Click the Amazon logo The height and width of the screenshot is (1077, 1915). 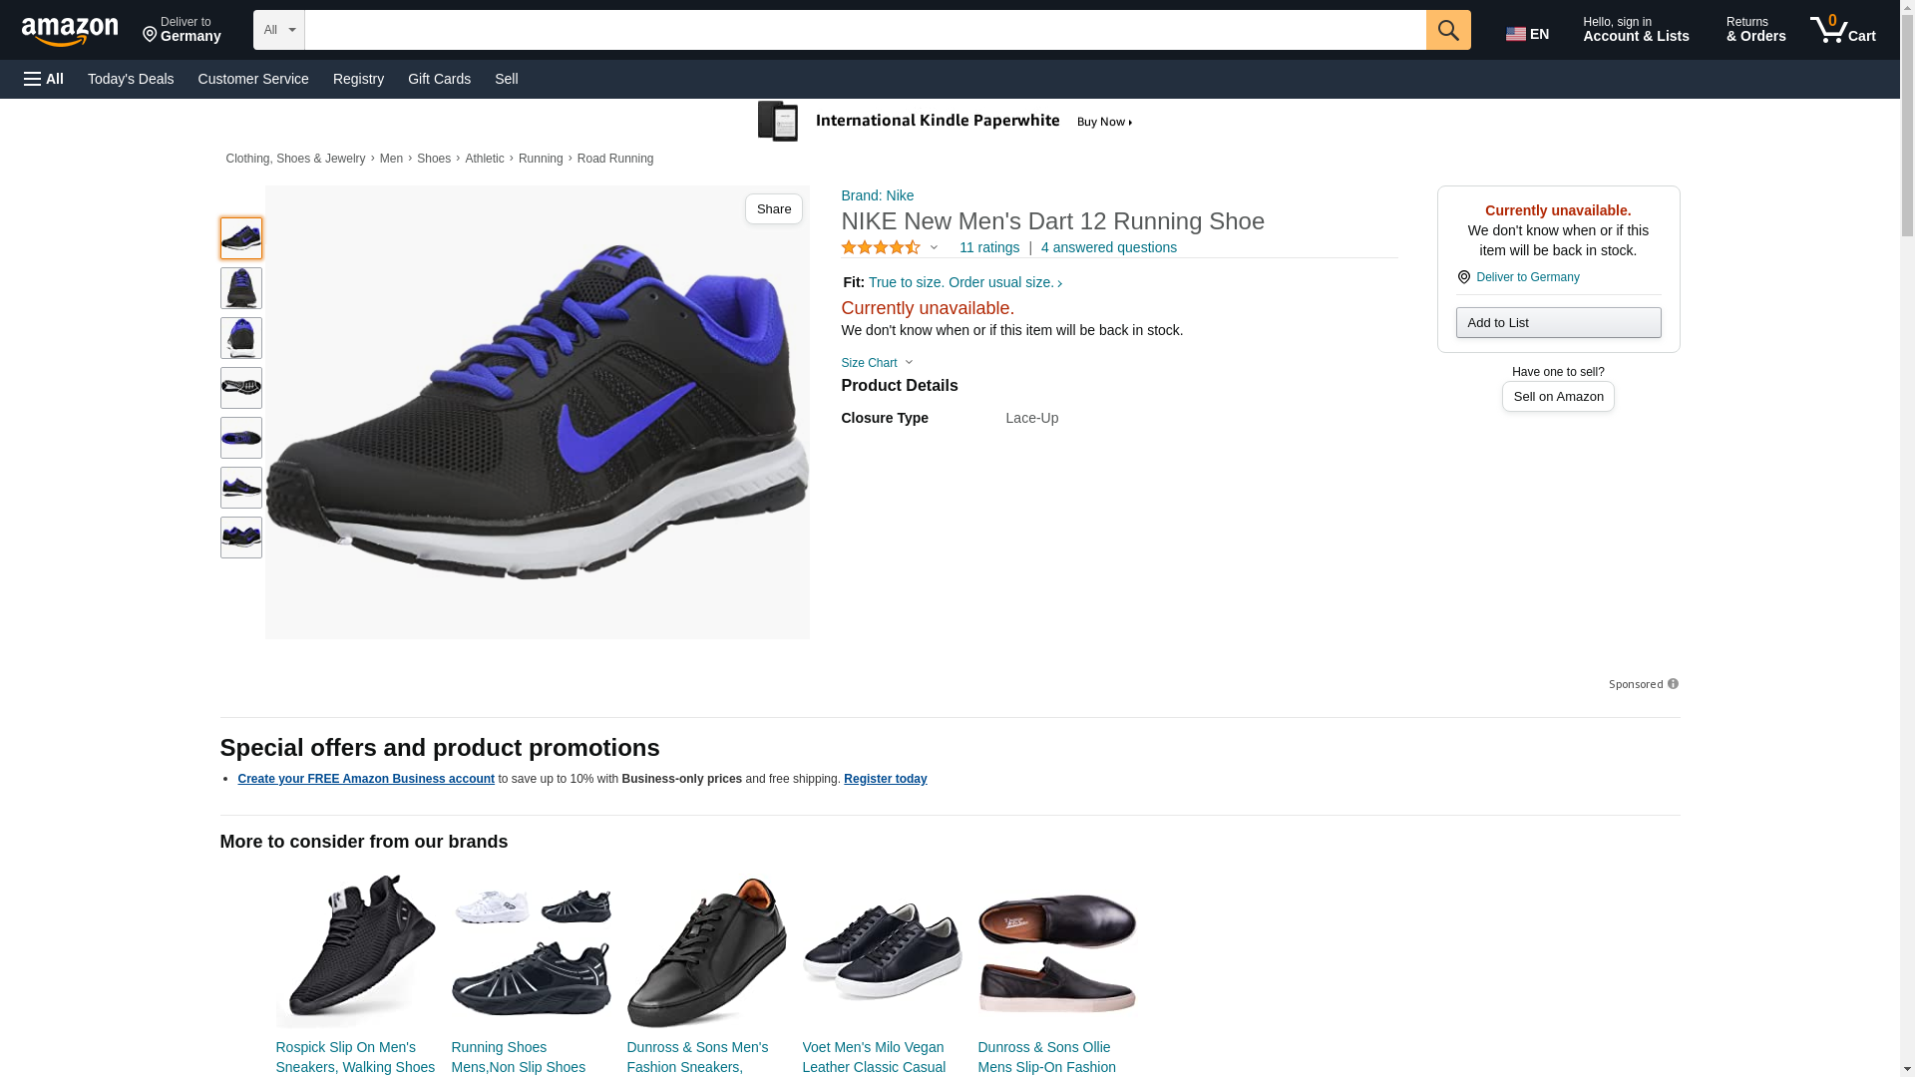[70, 31]
